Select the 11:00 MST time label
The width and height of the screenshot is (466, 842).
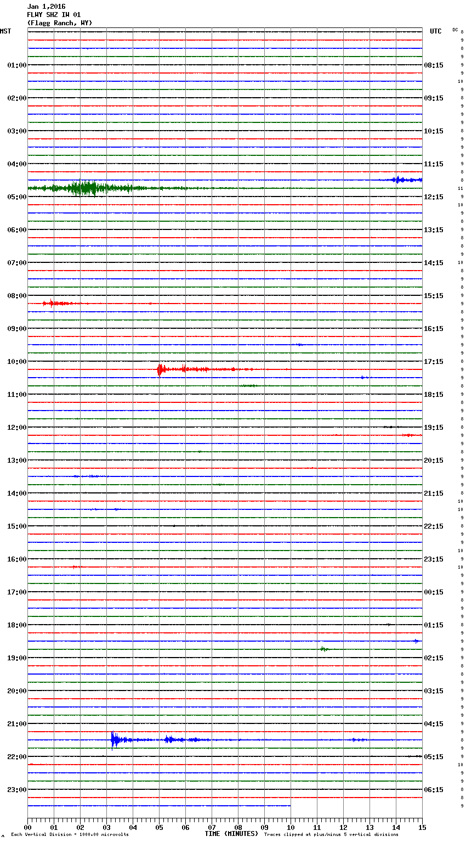17,395
